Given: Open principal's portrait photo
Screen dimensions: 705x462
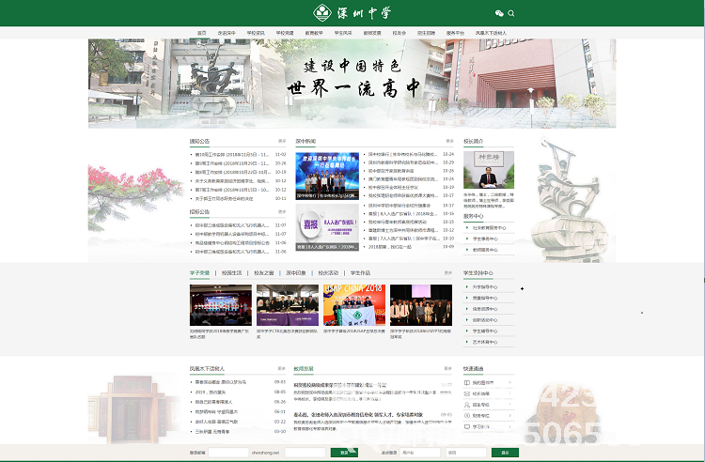Looking at the screenshot, I should (489, 170).
